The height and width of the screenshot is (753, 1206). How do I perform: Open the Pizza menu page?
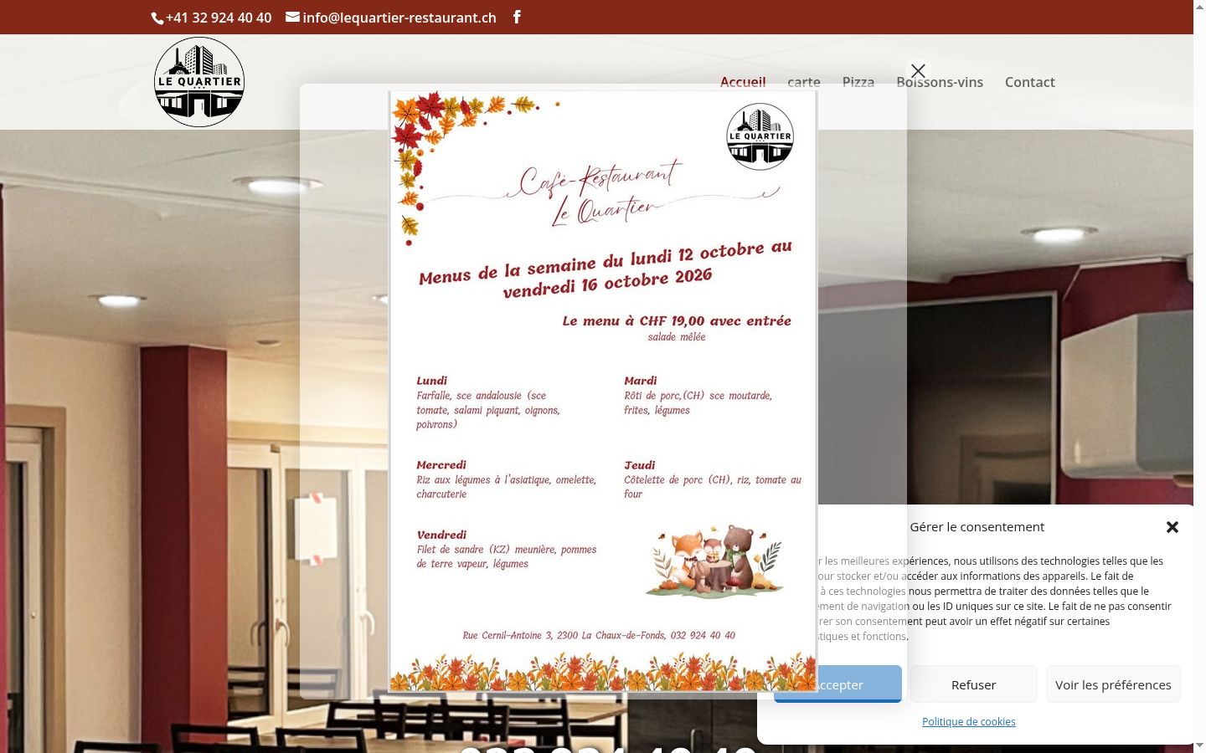(858, 82)
